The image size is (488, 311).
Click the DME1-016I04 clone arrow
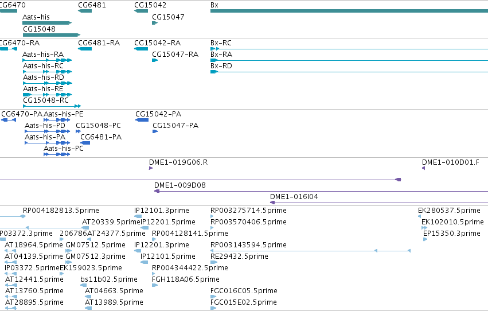tap(379, 203)
